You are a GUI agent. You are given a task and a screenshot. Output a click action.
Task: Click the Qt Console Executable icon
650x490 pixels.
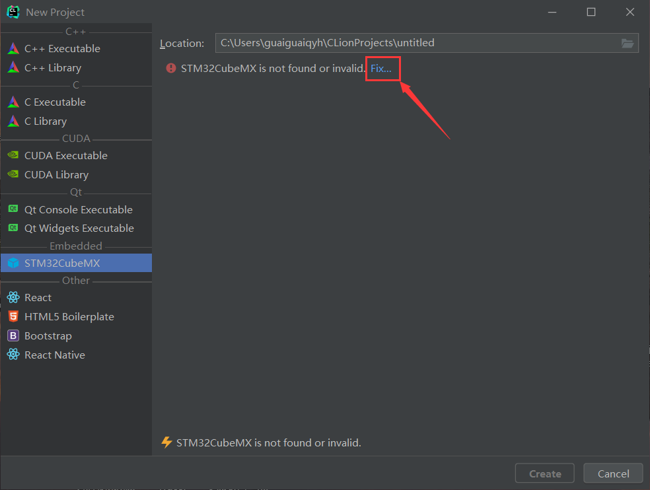pos(13,209)
